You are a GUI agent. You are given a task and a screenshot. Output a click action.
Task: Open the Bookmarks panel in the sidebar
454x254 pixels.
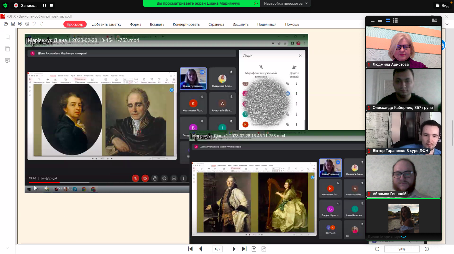[x=8, y=37]
